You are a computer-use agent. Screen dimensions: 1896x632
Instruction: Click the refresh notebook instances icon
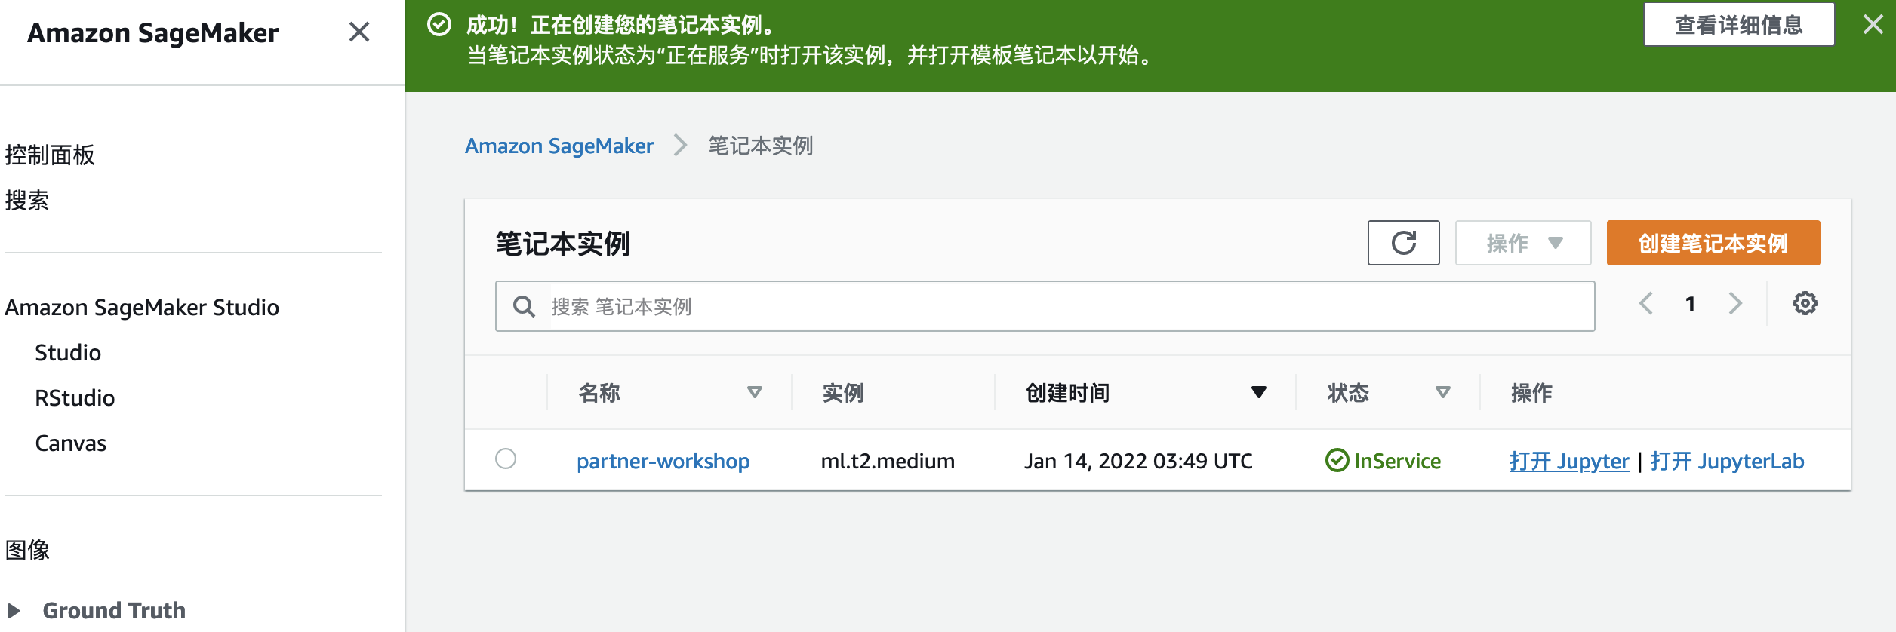click(1403, 243)
